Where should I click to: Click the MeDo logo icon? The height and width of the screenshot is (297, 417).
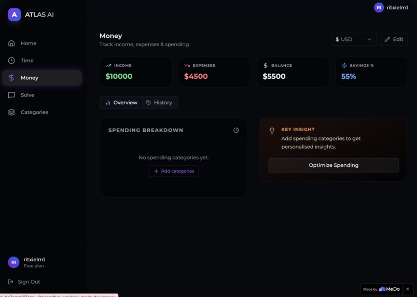coord(382,289)
